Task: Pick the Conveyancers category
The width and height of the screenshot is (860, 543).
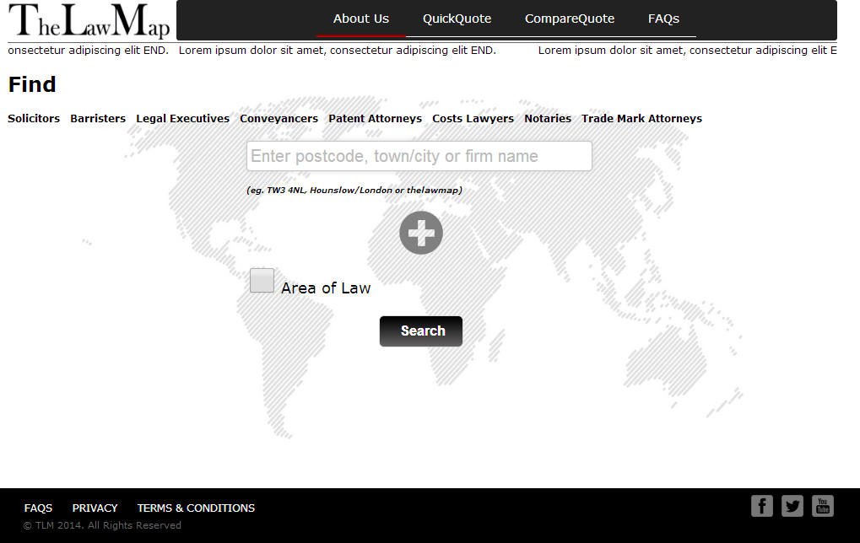Action: [279, 119]
